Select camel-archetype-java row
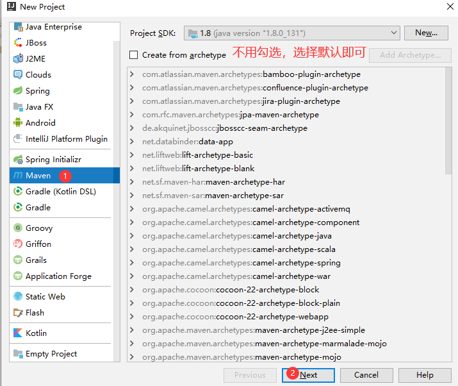 coord(286,236)
